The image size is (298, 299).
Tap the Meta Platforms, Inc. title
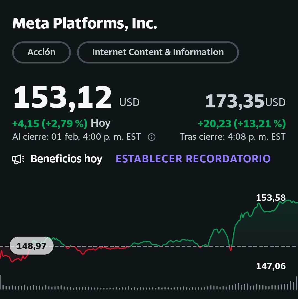(x=85, y=23)
